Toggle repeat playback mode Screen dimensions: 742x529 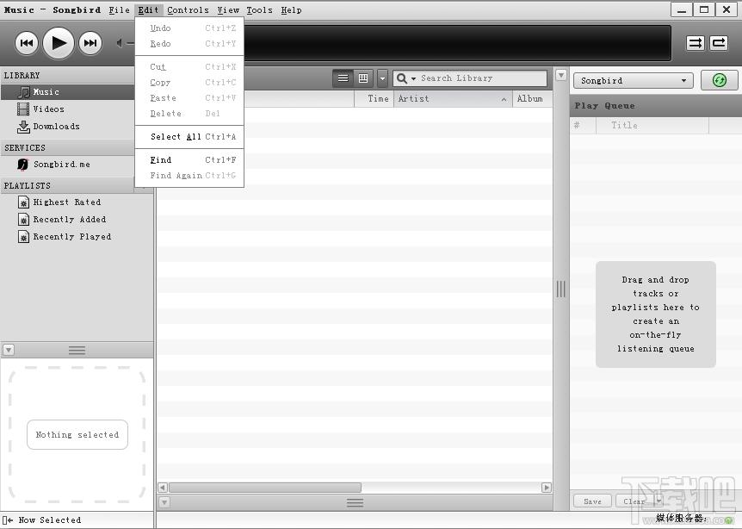(x=719, y=43)
